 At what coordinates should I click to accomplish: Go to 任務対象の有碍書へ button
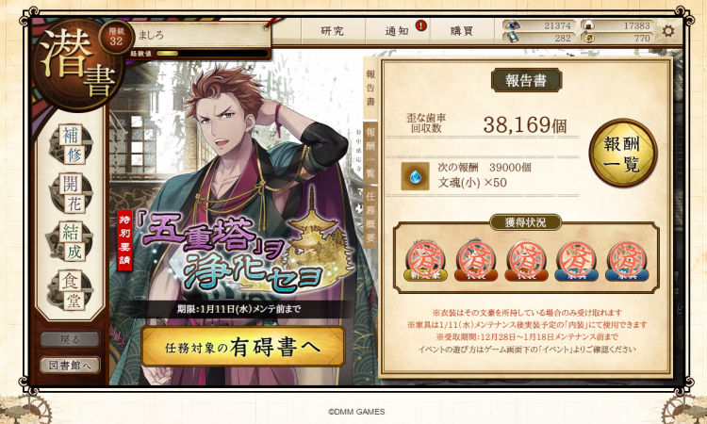[243, 347]
